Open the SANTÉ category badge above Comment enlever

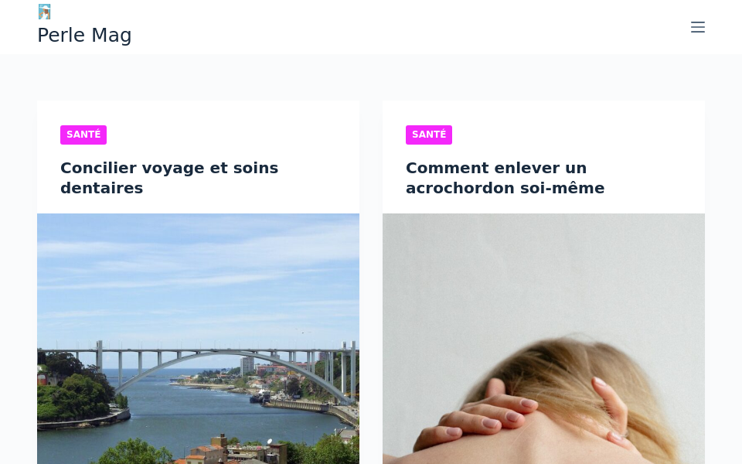(x=429, y=135)
